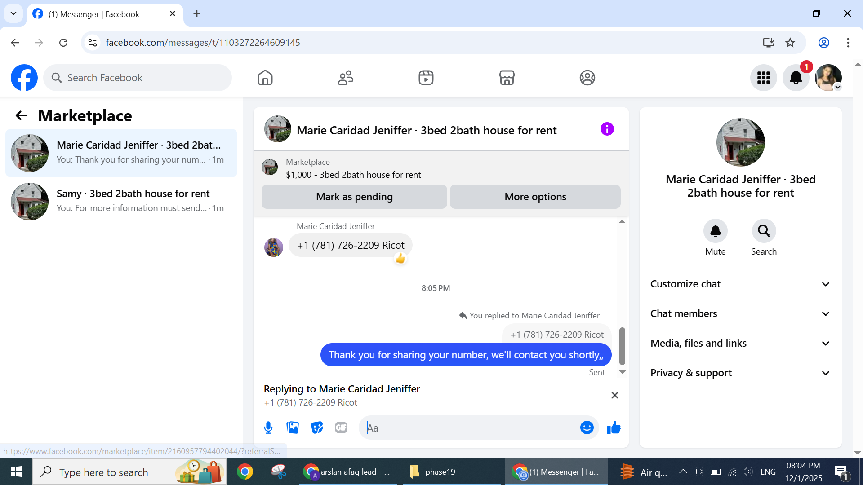Open the Home feed icon
Viewport: 863px width, 485px height.
pos(265,78)
